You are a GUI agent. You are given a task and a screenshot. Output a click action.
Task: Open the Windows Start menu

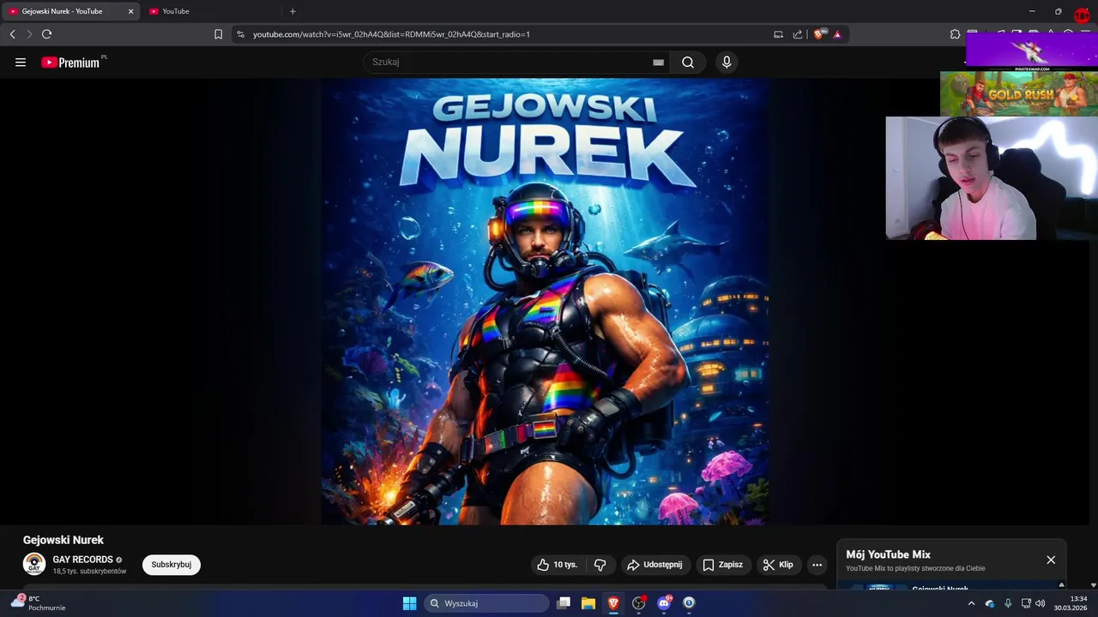409,603
